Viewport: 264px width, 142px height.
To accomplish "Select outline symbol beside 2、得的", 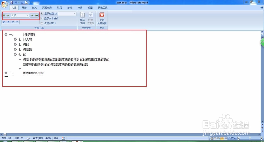I will [15, 44].
